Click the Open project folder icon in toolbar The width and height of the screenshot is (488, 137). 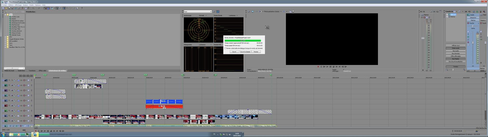[6, 8]
